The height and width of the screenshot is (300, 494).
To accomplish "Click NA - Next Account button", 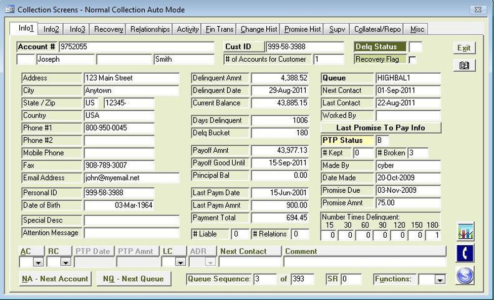I will click(55, 279).
